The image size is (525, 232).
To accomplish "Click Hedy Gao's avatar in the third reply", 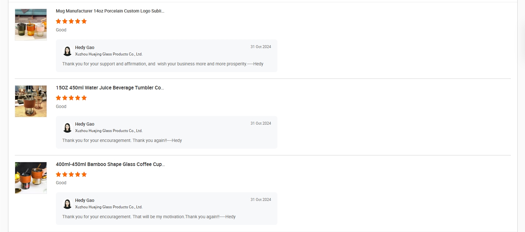I will point(67,204).
